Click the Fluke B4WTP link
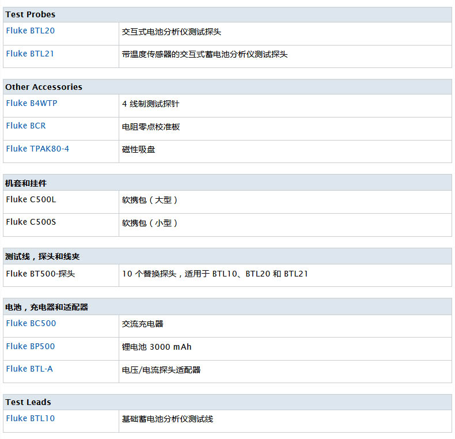The image size is (455, 439). [32, 103]
